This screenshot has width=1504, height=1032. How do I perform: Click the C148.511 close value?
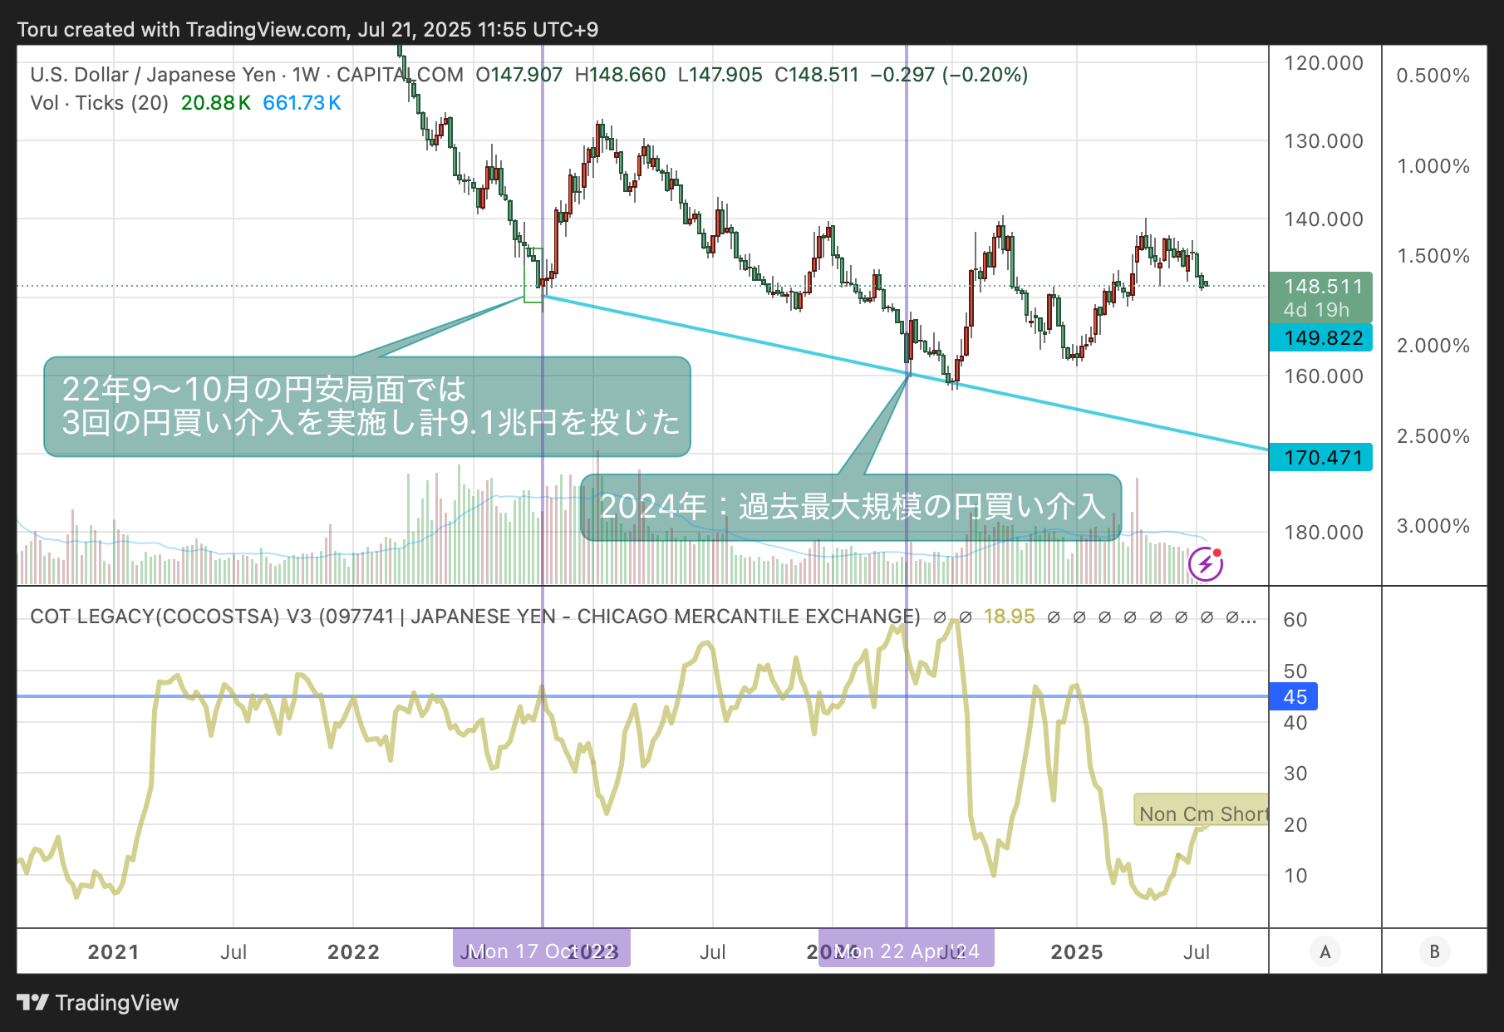coord(817,75)
